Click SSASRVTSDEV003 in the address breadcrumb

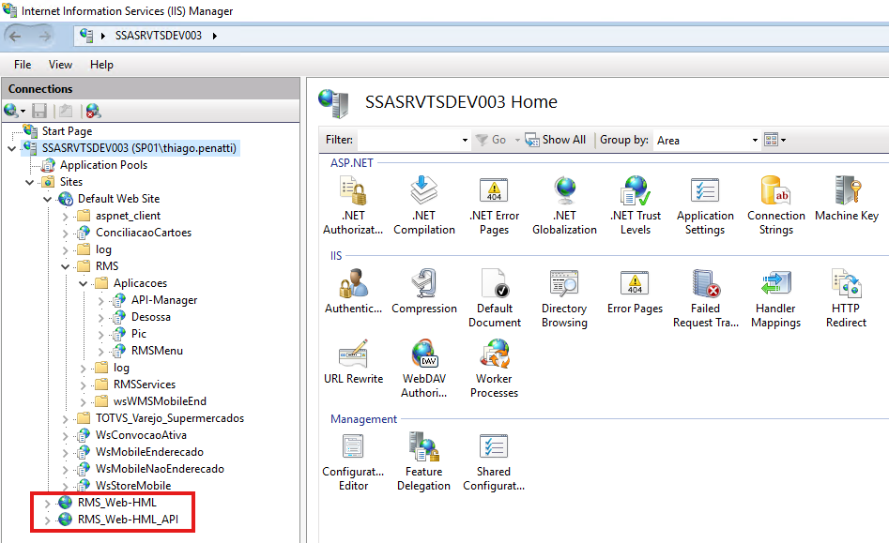[159, 36]
